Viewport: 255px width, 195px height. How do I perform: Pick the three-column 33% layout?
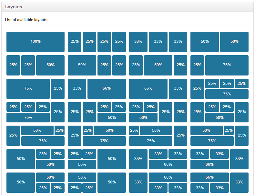(x=158, y=42)
